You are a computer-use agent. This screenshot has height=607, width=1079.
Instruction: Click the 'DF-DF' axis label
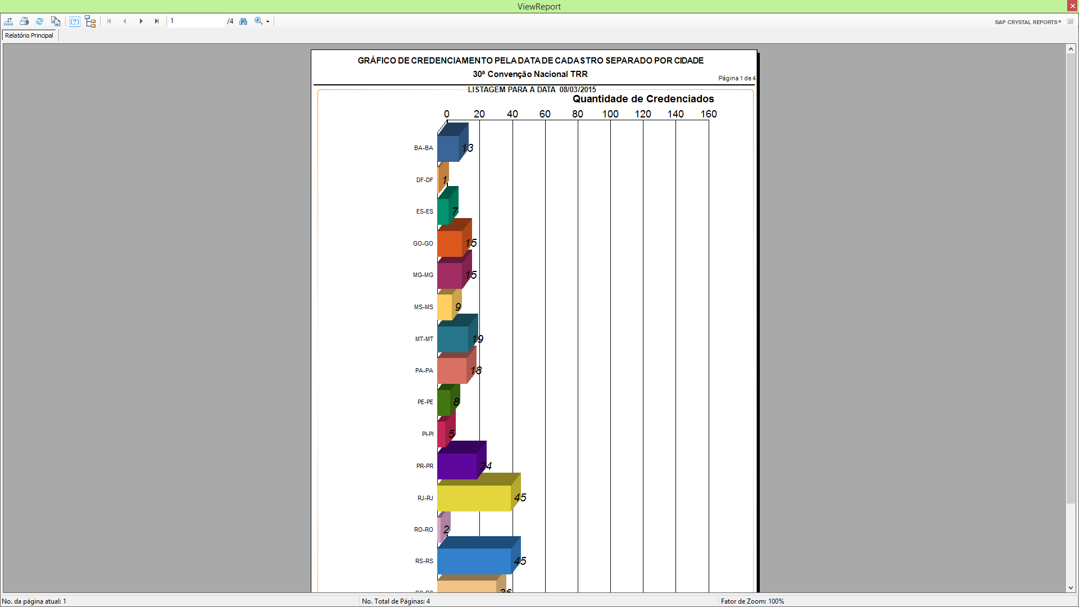tap(424, 180)
